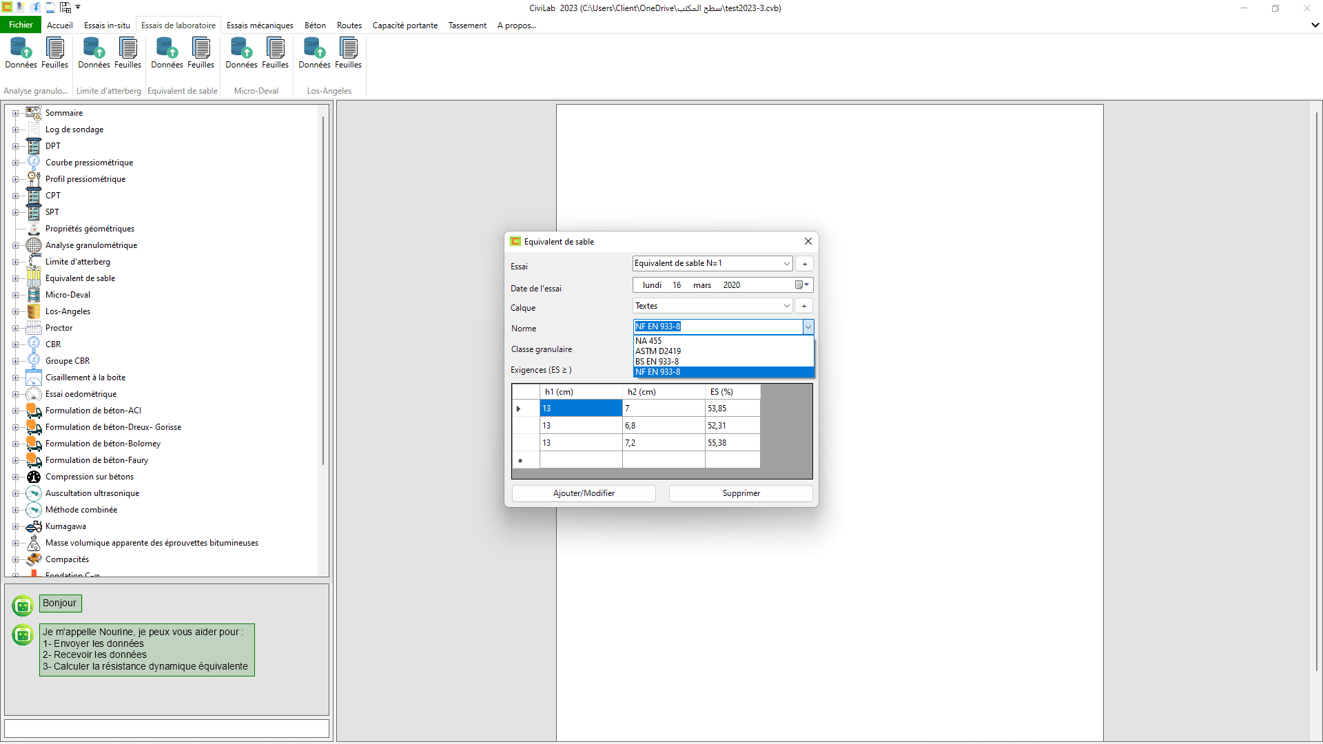Collapse the ribbon with chevron
Viewport: 1323px width, 744px height.
(x=1315, y=25)
